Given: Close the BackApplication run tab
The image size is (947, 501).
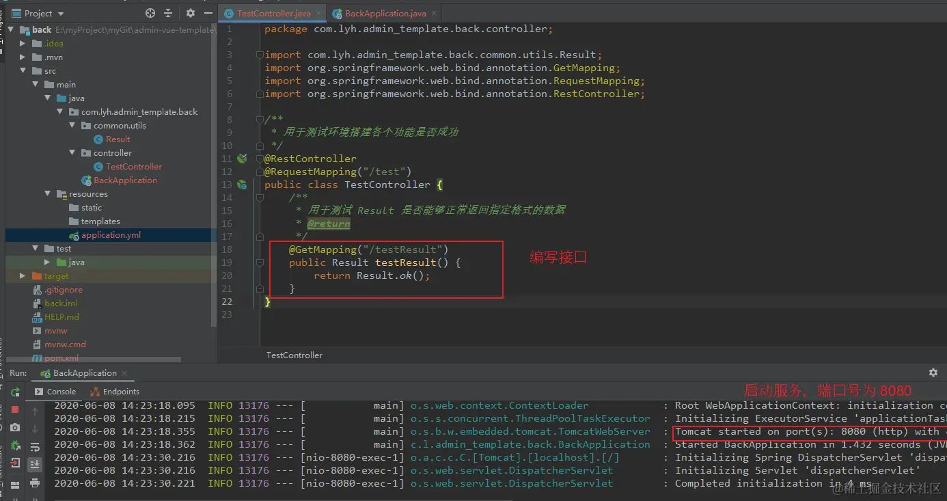Looking at the screenshot, I should (x=125, y=373).
